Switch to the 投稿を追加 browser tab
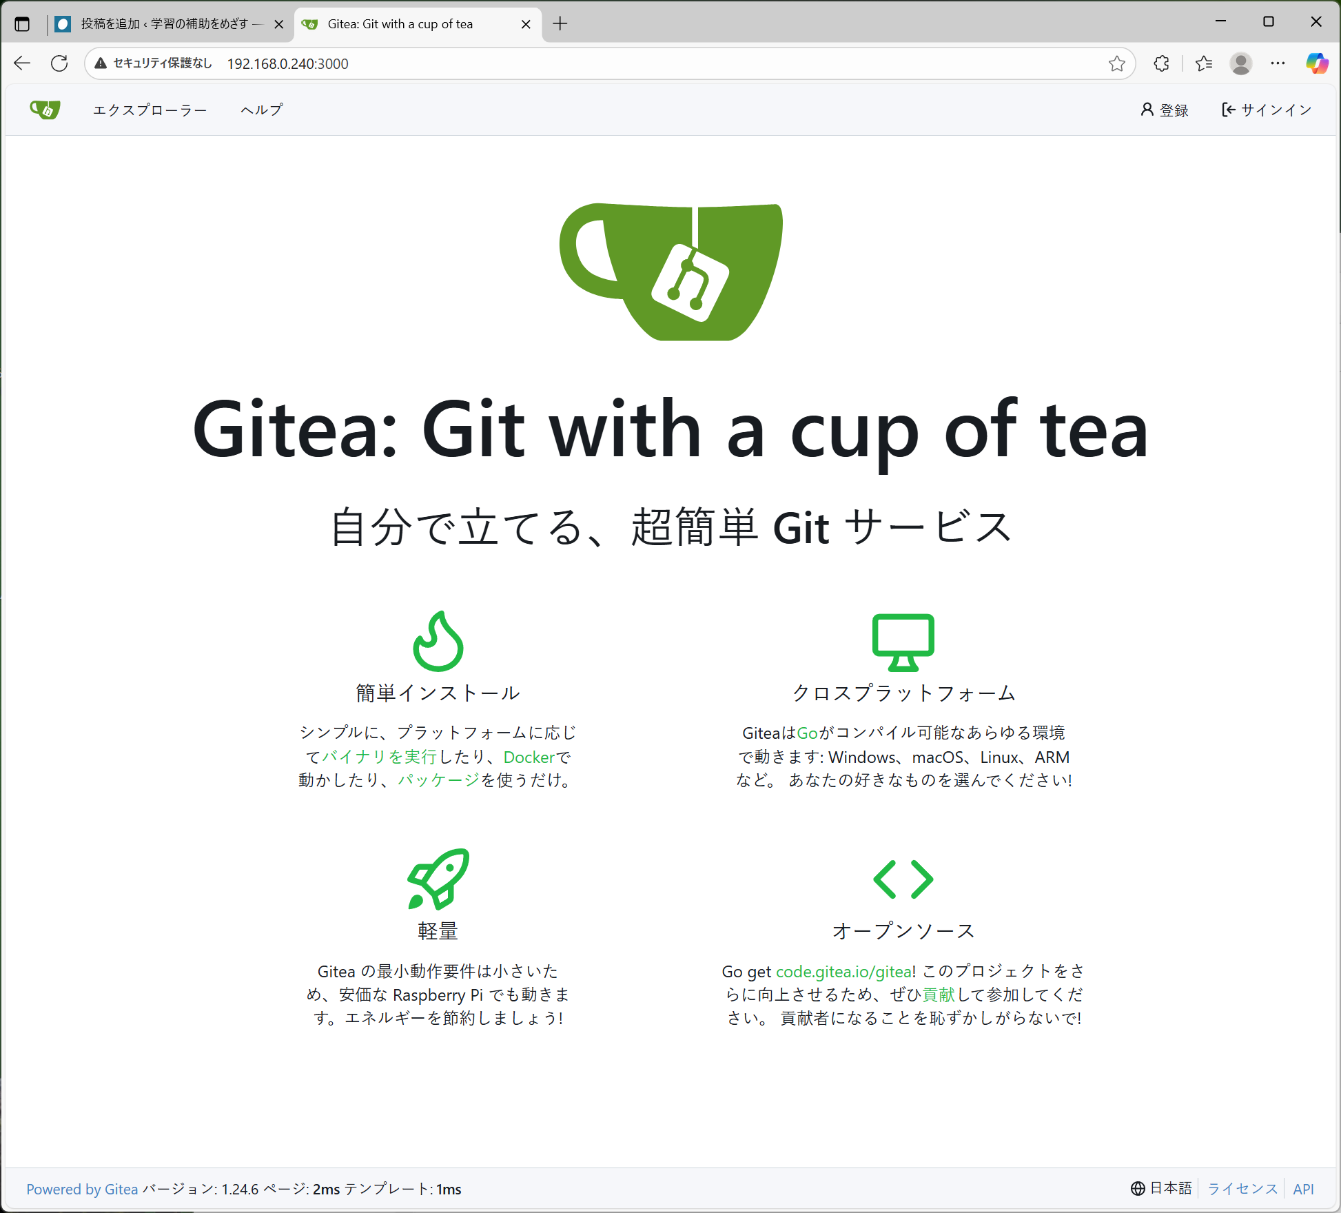 point(164,24)
